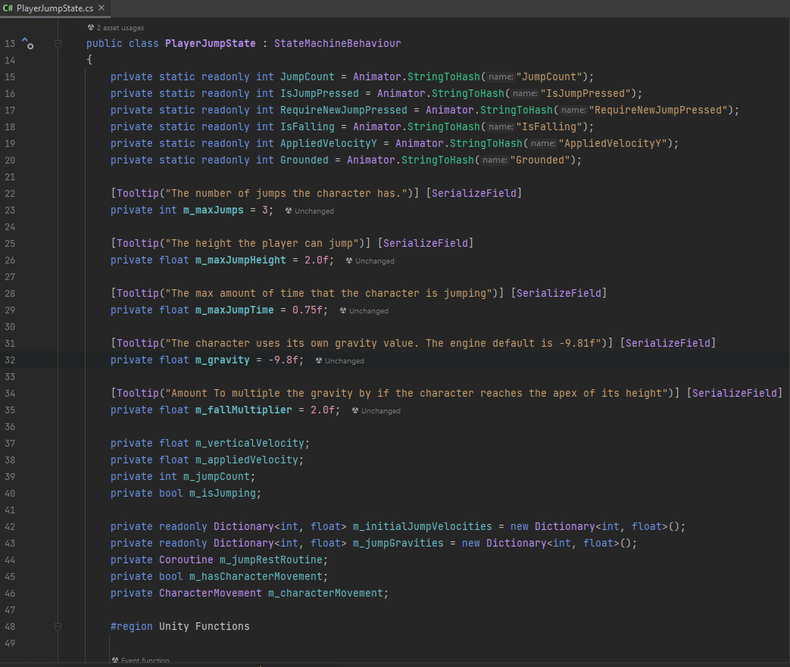The height and width of the screenshot is (667, 790).
Task: Click the m_initialJumpVelocities field
Action: click(422, 526)
